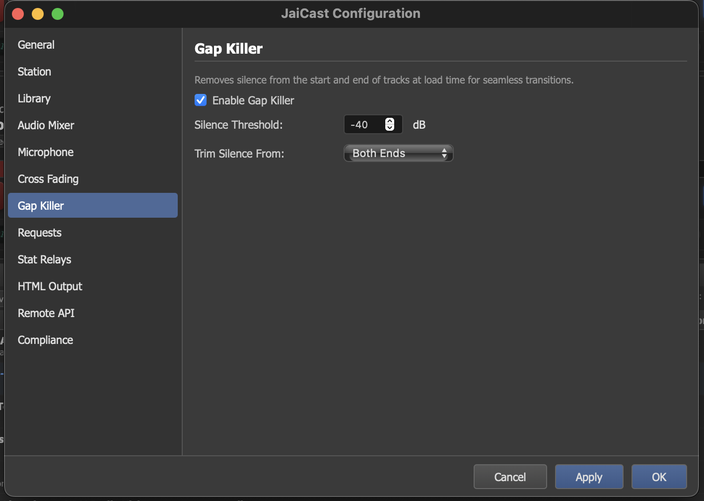Maximize the JaiCast Configuration window
This screenshot has height=501, width=704.
click(x=58, y=14)
